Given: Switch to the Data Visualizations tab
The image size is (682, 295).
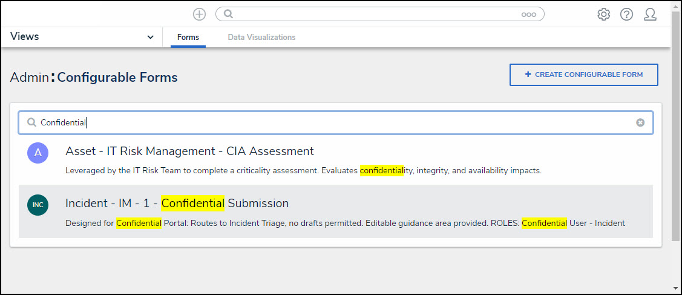Looking at the screenshot, I should [x=261, y=38].
